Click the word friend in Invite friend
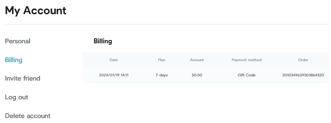331x123 pixels. tap(32, 78)
